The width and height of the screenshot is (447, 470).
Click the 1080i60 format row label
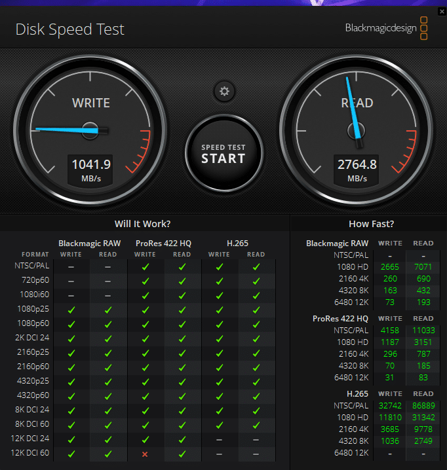click(x=34, y=295)
